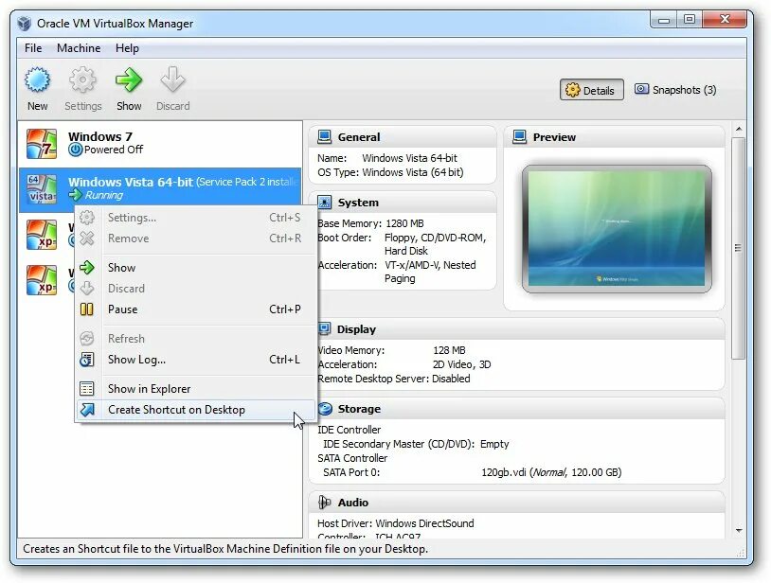Screen dimensions: 771x583
Task: Click the Storage section disk icon
Action: pos(325,409)
